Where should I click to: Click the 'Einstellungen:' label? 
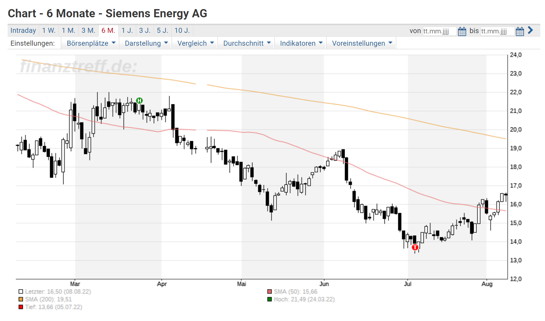[x=33, y=43]
